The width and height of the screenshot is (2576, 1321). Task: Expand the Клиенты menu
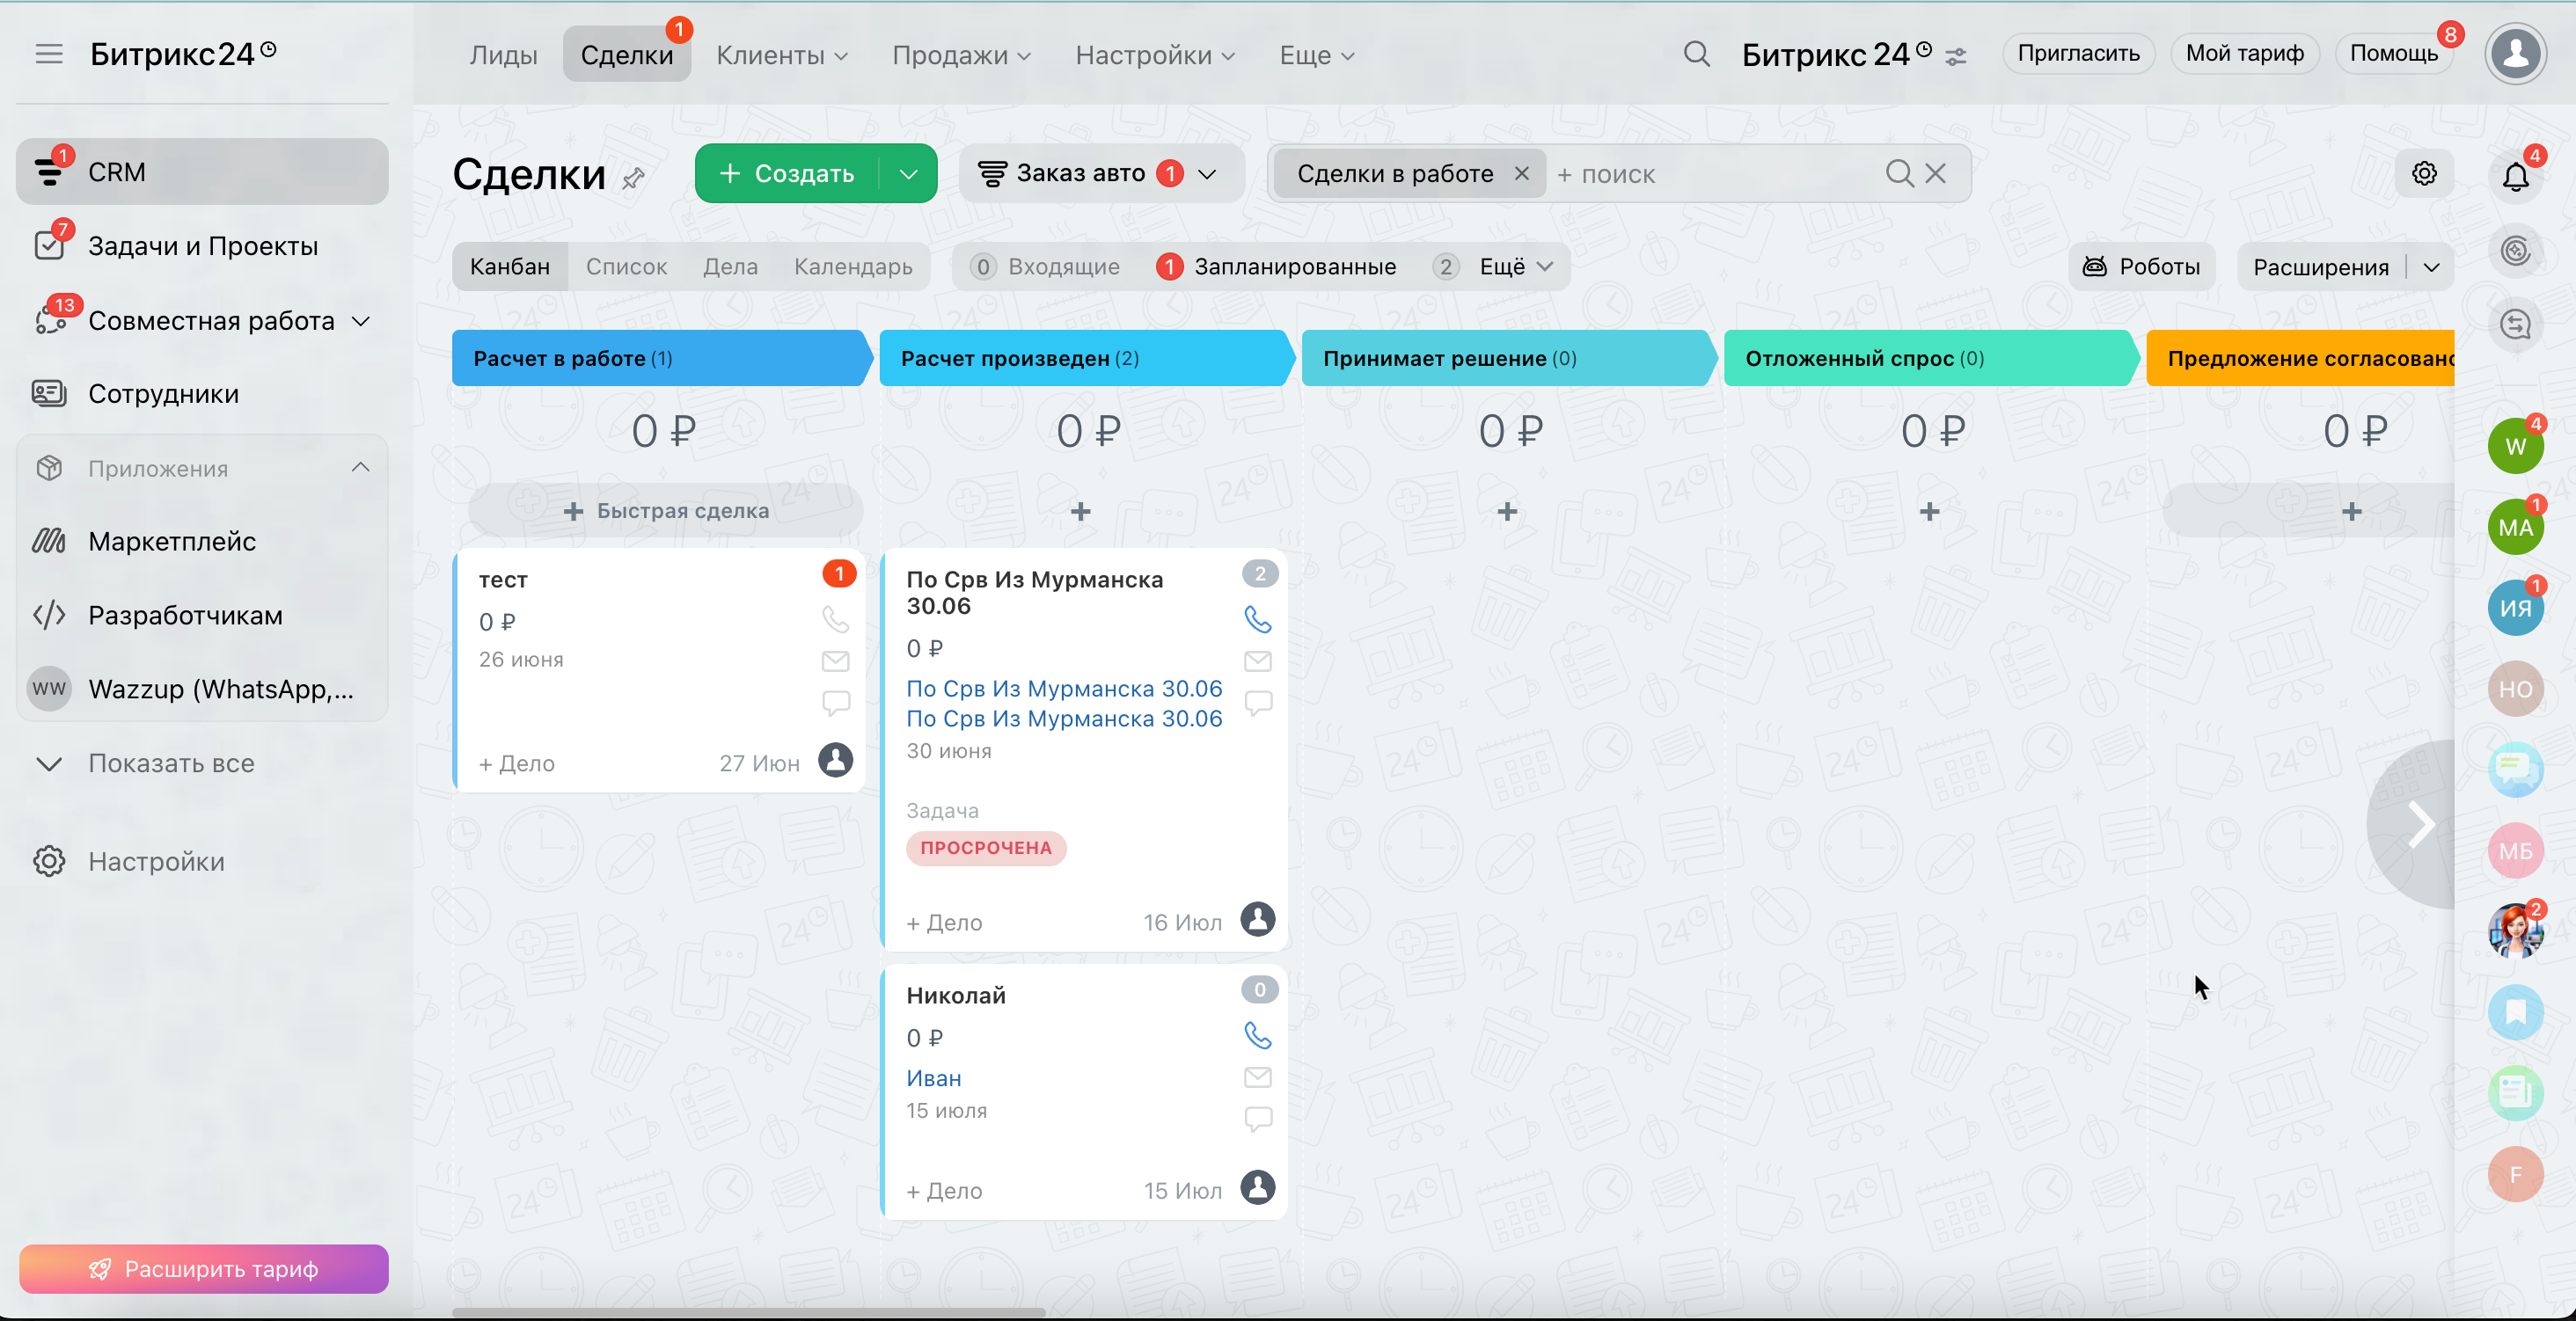pos(782,55)
